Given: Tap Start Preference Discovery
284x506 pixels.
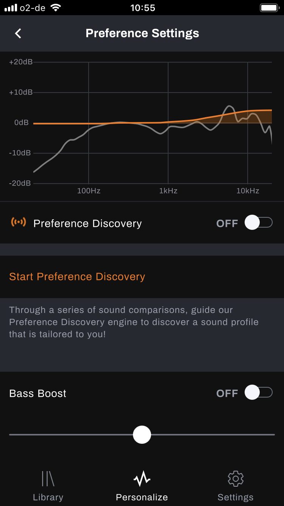Looking at the screenshot, I should tap(77, 277).
